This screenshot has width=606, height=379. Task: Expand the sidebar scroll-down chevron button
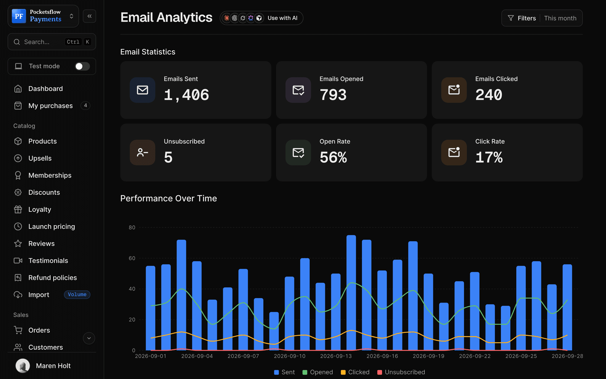pyautogui.click(x=89, y=338)
